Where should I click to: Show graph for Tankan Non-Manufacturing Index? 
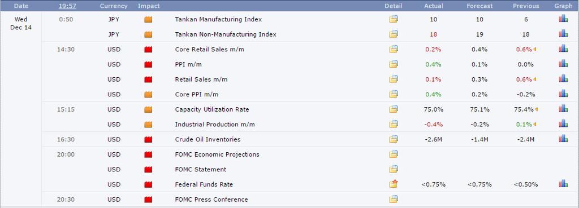[563, 34]
